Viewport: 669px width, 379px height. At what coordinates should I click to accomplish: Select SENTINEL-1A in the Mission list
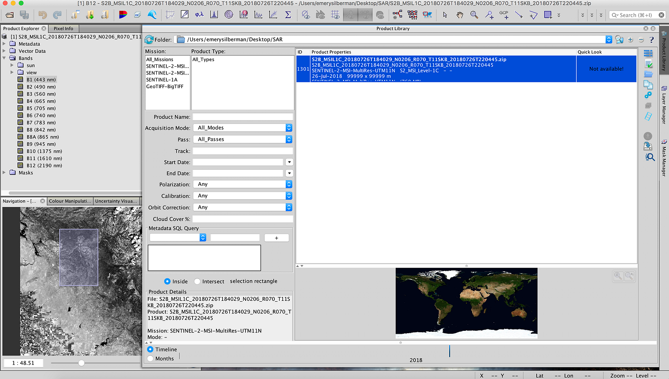tap(162, 80)
